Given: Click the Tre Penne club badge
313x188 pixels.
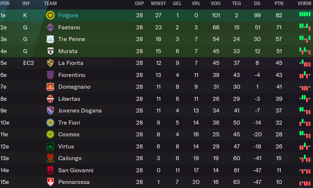Looking at the screenshot, I should 50,39.
